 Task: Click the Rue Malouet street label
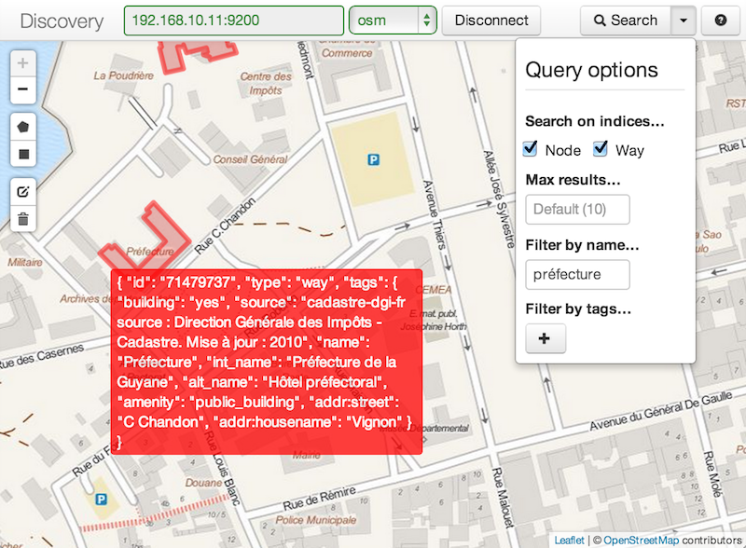coord(503,497)
